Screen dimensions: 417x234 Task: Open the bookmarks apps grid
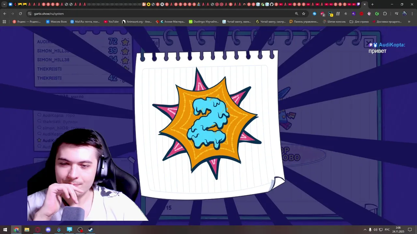[x=4, y=22]
